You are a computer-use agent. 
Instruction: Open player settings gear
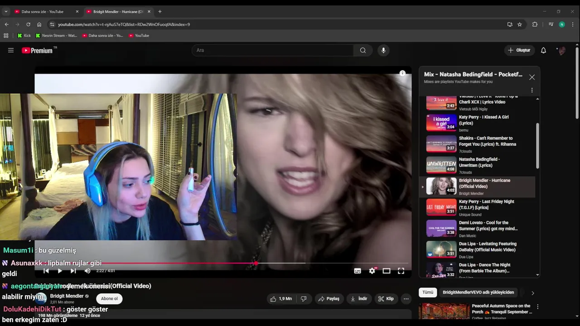tap(372, 271)
